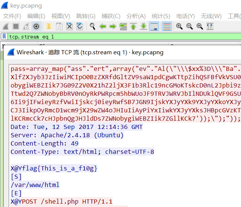Screen dimensions: 241x207
Task: Open the 分析(A) menu
Action: [136, 16]
